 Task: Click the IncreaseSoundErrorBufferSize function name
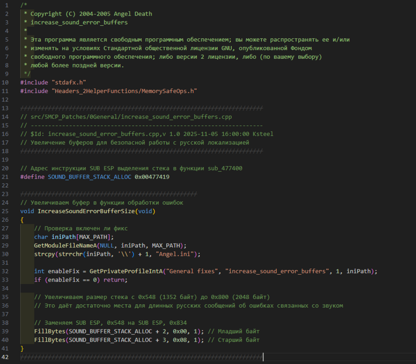click(x=86, y=211)
